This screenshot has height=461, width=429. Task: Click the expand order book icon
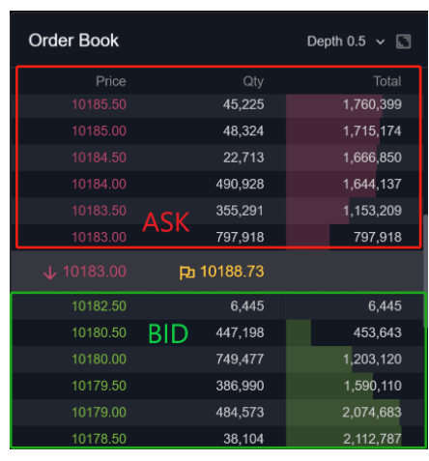(x=403, y=42)
